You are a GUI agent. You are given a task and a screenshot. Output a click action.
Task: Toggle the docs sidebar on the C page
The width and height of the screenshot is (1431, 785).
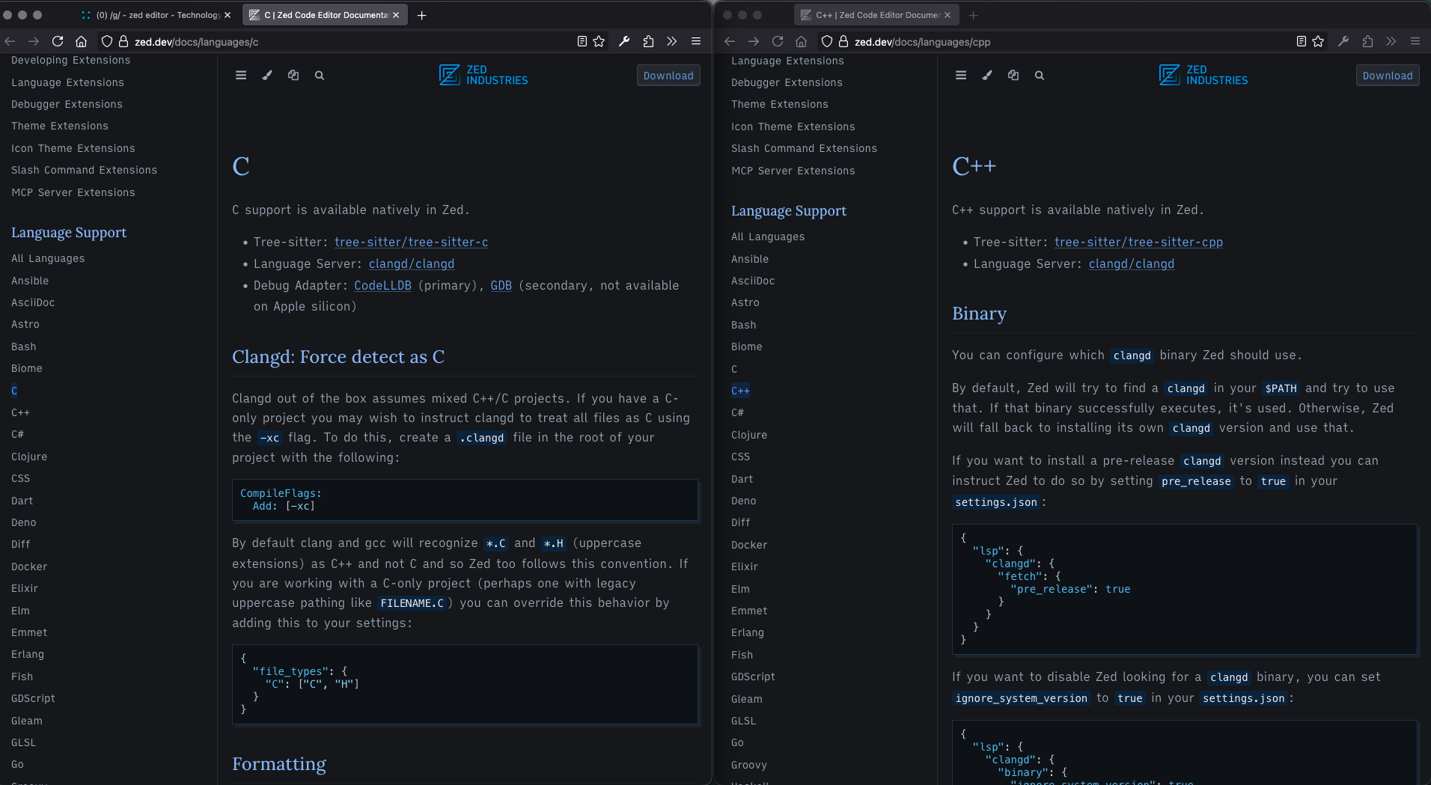tap(241, 76)
